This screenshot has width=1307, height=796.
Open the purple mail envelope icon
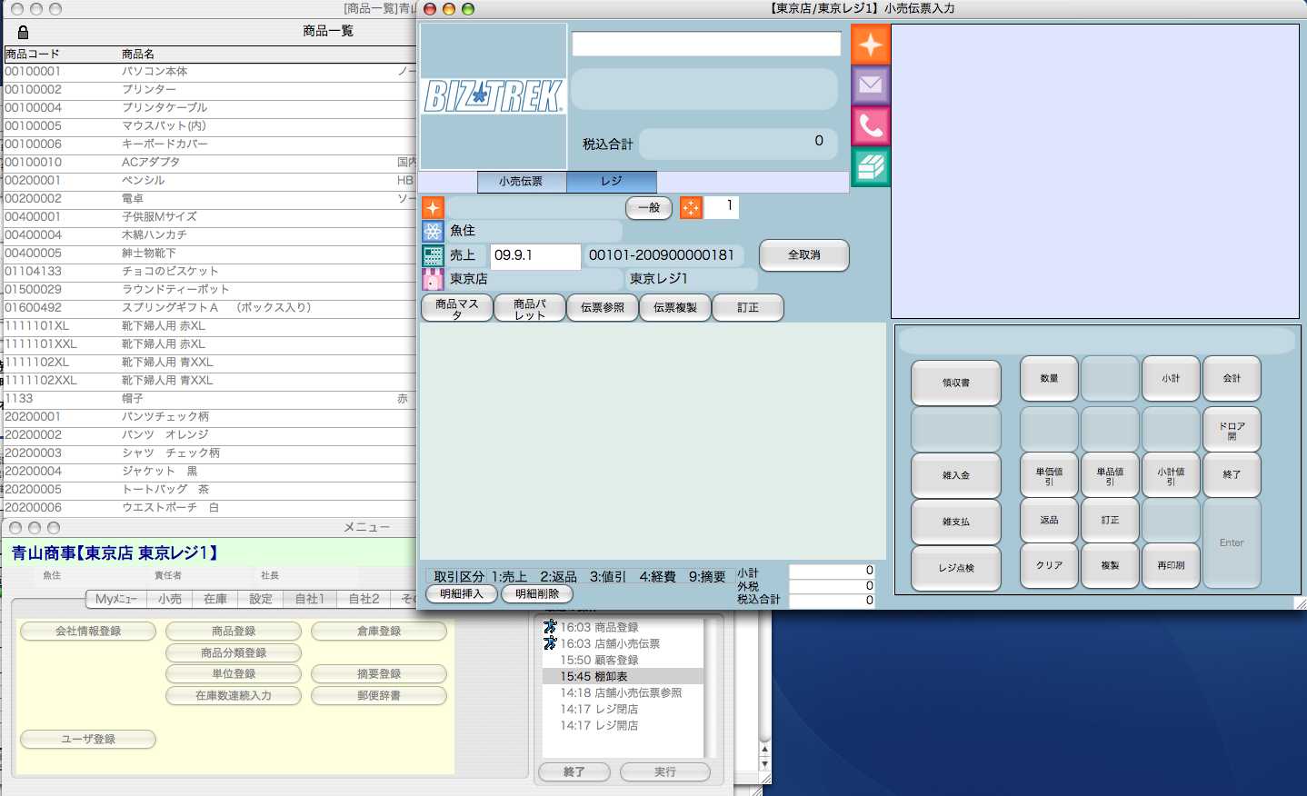coord(870,85)
